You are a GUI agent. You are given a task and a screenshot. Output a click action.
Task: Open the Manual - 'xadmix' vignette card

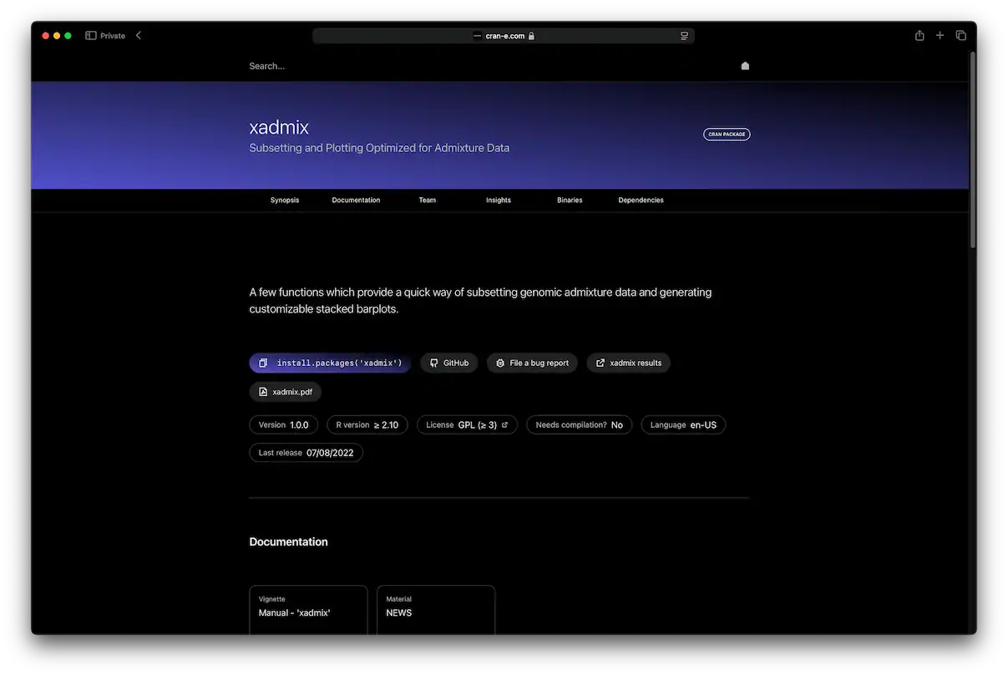[308, 610]
